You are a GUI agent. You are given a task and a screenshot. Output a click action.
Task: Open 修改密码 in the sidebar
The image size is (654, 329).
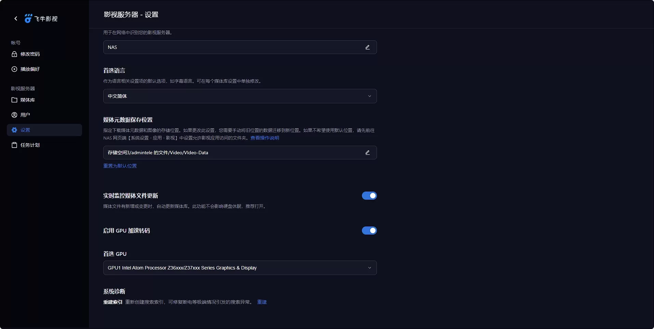click(44, 54)
